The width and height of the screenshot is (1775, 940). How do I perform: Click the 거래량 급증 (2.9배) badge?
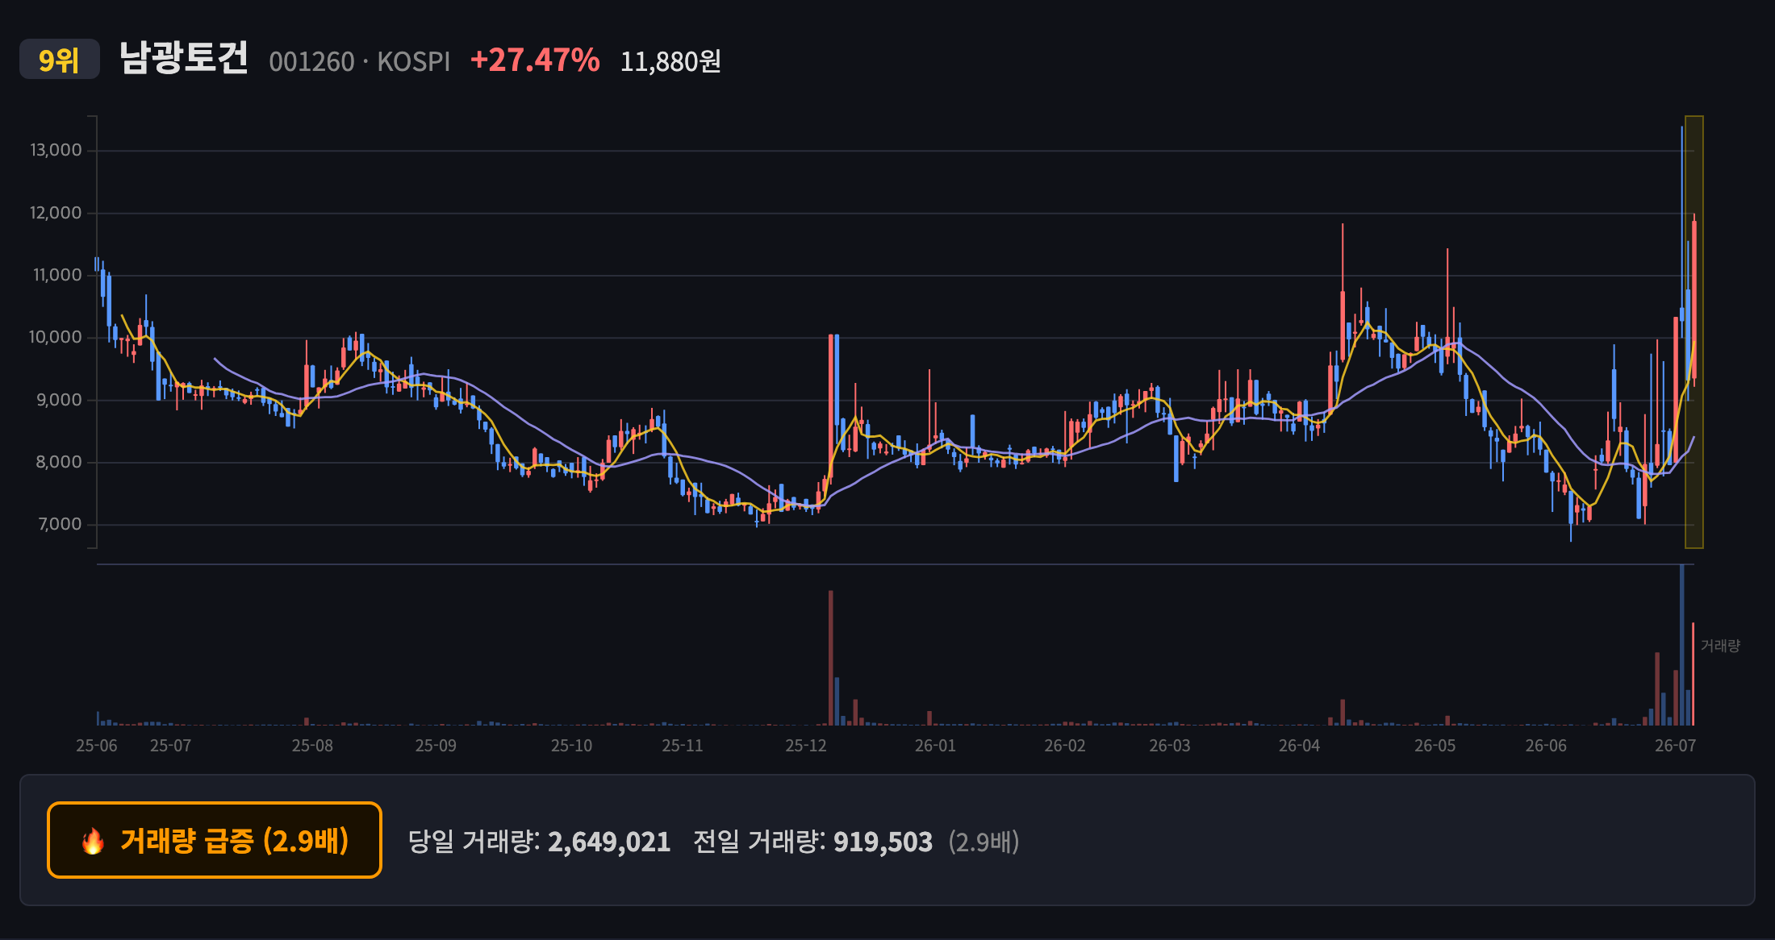click(x=215, y=840)
